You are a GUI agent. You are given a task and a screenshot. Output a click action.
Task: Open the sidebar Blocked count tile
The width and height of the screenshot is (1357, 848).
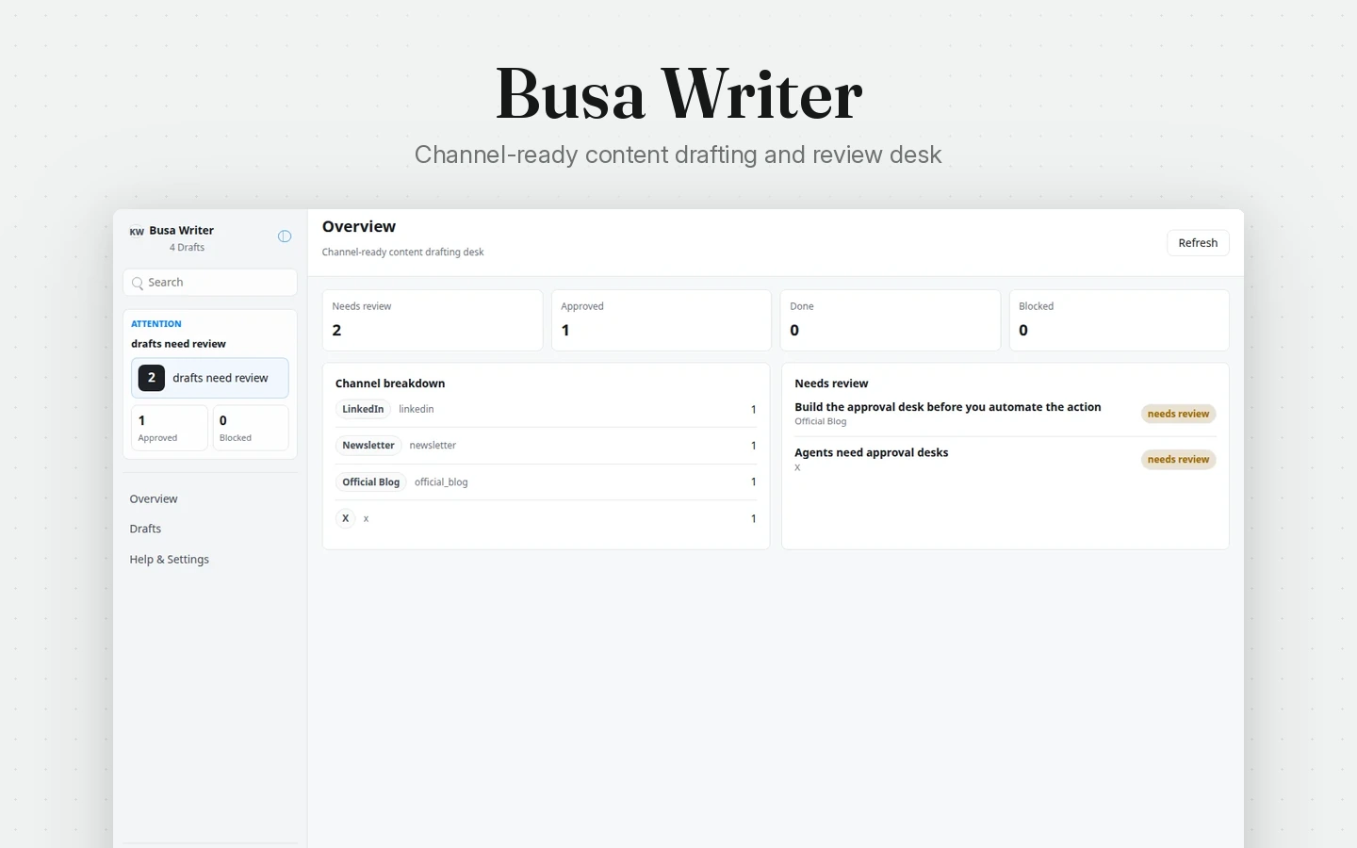point(251,428)
